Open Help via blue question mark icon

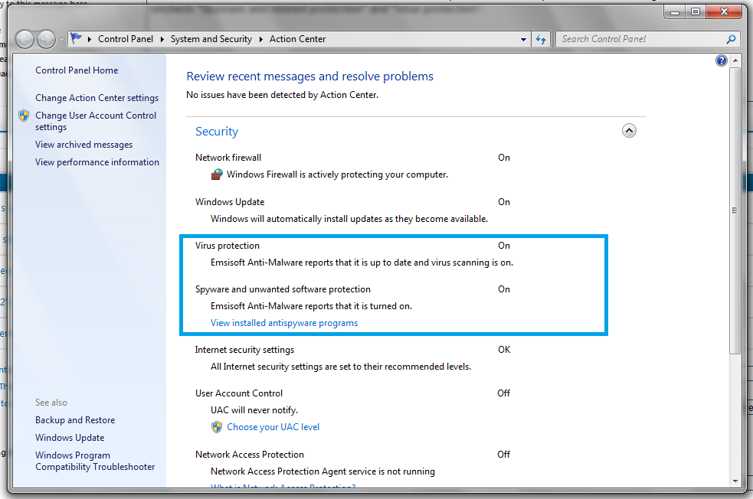pos(722,60)
